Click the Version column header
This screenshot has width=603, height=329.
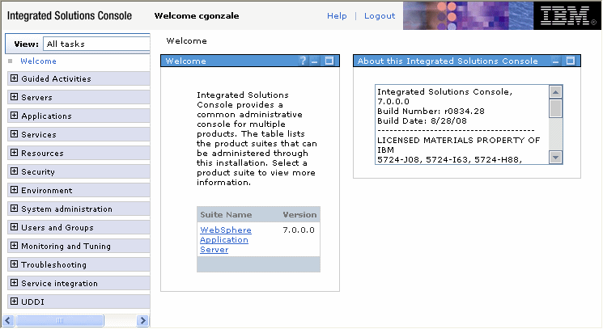click(299, 214)
